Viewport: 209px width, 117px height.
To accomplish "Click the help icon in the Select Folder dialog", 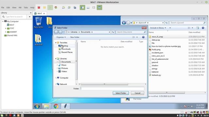I will point(143,37).
